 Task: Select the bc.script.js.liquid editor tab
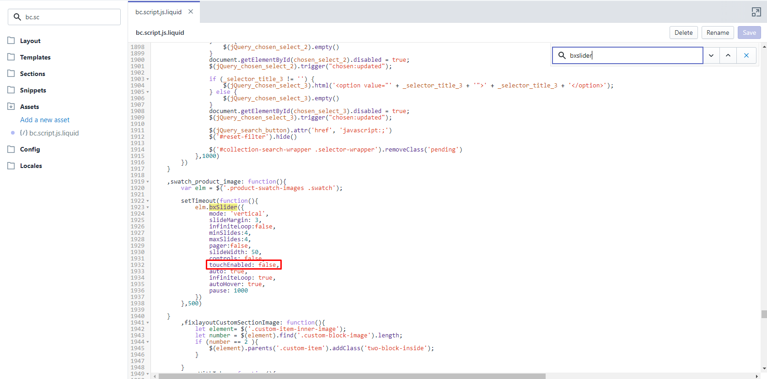coord(159,12)
